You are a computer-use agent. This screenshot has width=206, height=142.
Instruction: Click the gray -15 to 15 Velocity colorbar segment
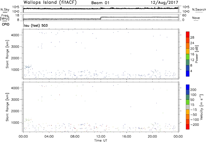pos(188,107)
